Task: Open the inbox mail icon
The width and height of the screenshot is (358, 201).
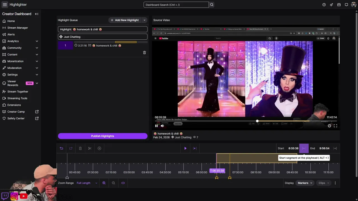Action: (x=339, y=5)
